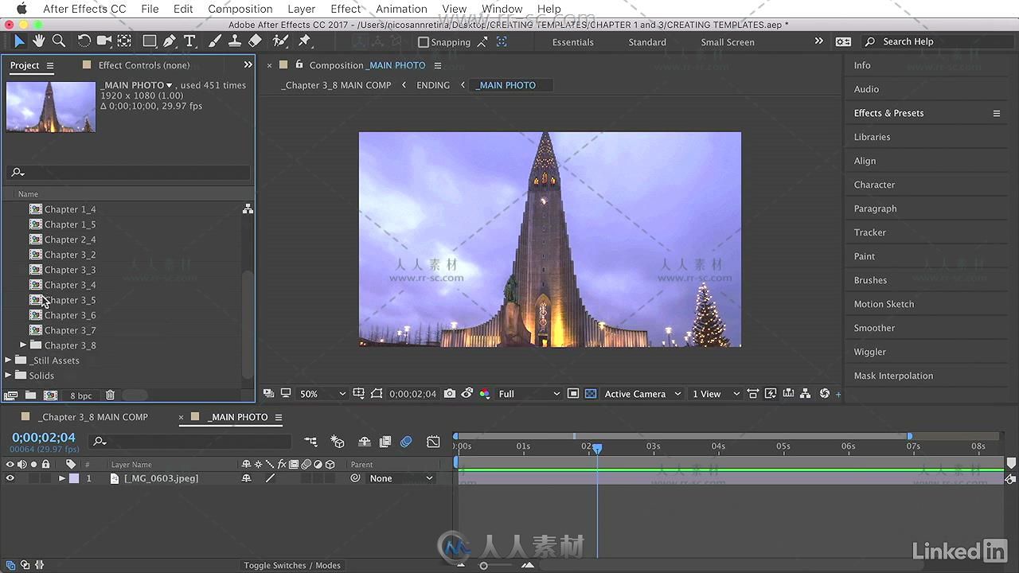Click the Region of Interest icon
The width and height of the screenshot is (1019, 573).
377,394
